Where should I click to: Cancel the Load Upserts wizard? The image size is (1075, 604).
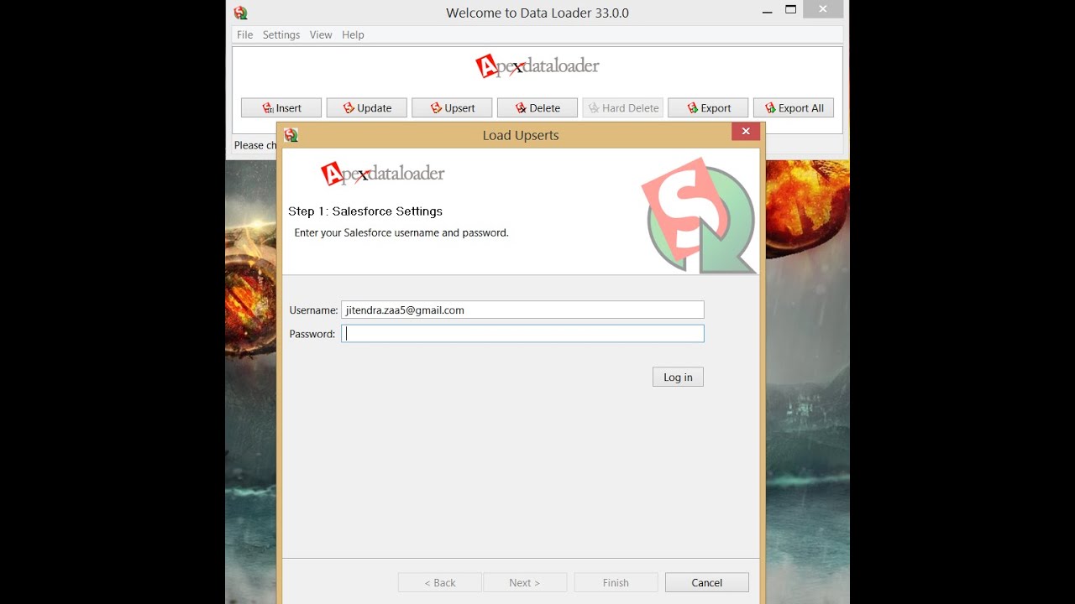706,582
